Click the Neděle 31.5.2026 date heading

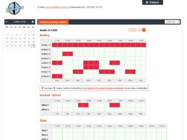[49, 30]
